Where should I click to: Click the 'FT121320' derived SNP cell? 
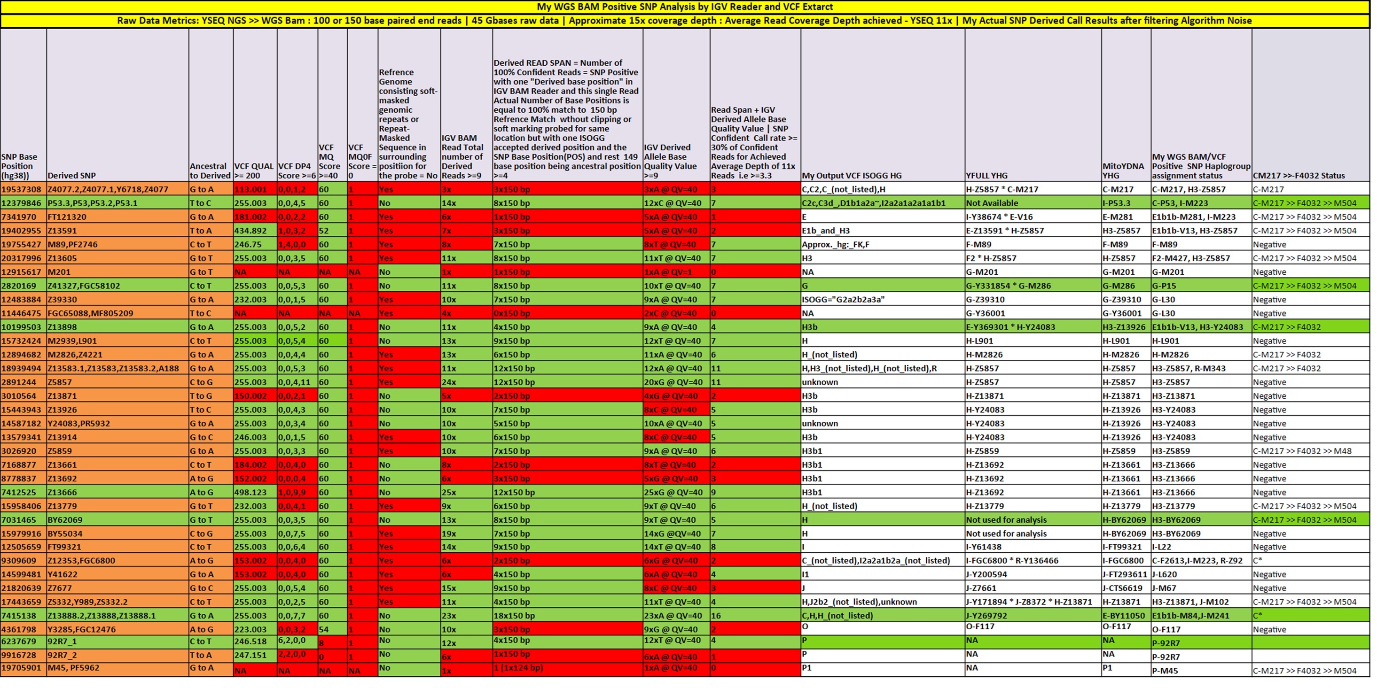coord(117,217)
